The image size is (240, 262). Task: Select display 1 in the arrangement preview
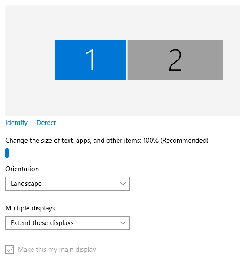click(x=90, y=60)
